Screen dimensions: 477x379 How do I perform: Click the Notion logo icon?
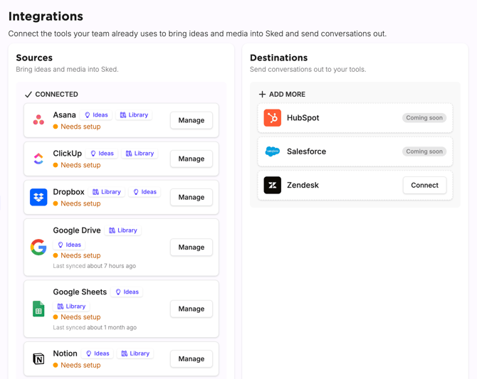[38, 358]
